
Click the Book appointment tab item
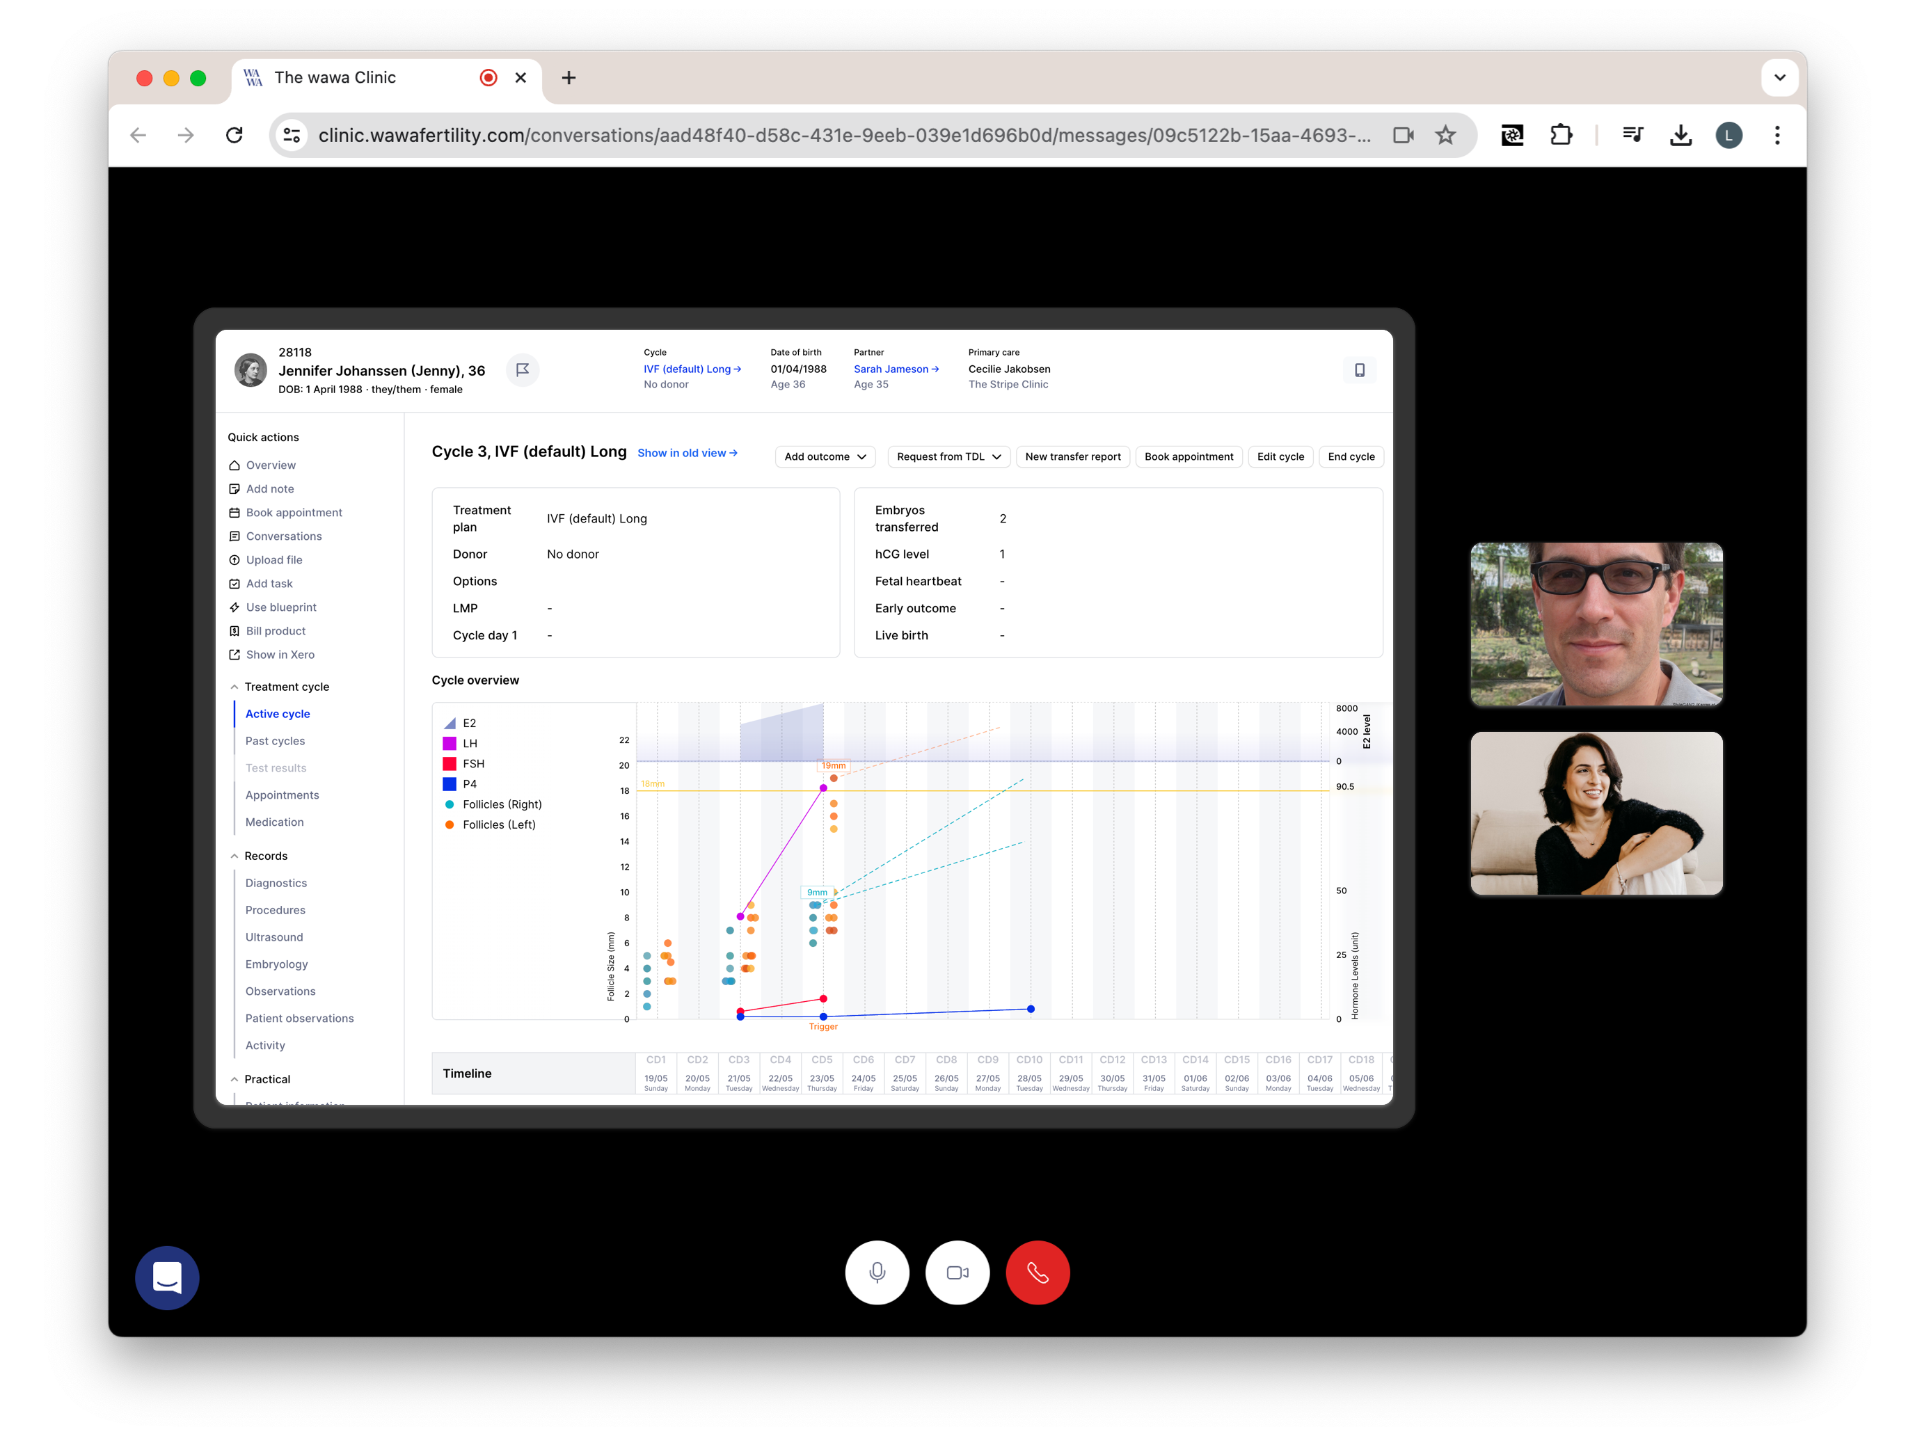(292, 513)
